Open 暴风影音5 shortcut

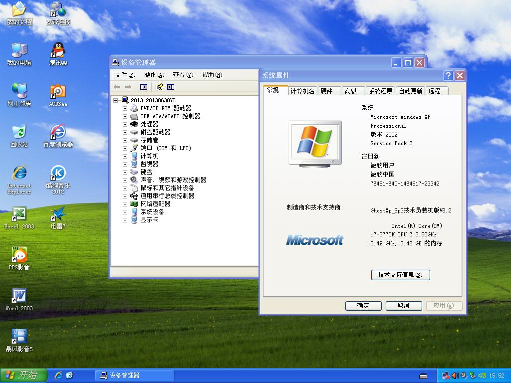tap(19, 340)
